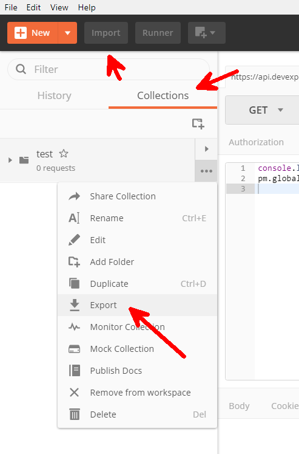Choose Export from context menu
This screenshot has height=454, width=299.
137,305
